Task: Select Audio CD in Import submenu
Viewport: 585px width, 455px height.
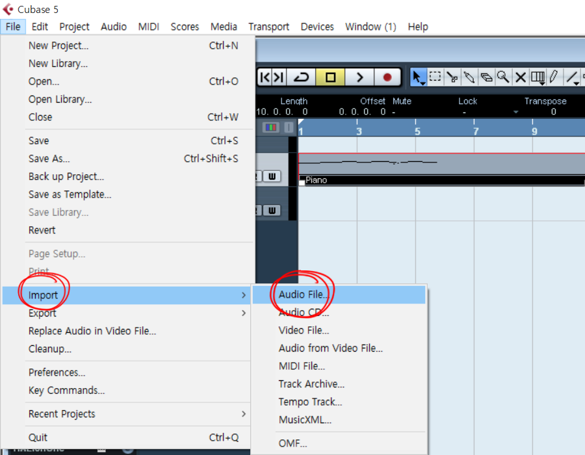Action: click(x=339, y=313)
